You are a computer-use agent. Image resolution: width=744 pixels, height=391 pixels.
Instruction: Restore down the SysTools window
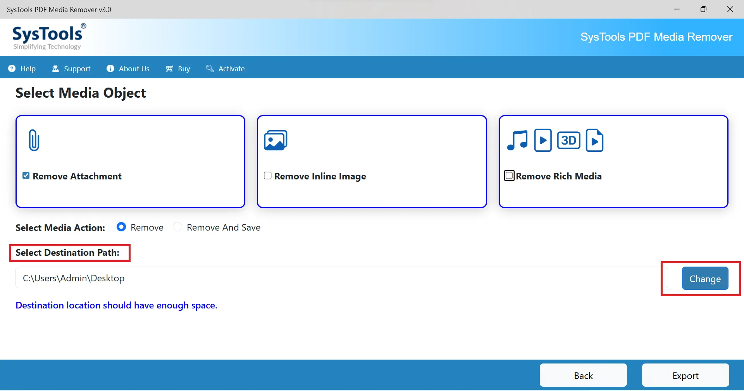703,9
